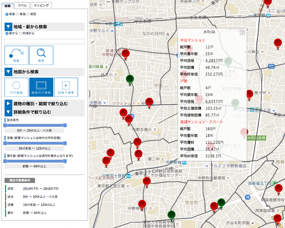Click red pin near 新渡戸記念中野総合病院
This screenshot has height=228, width=285.
point(126,54)
